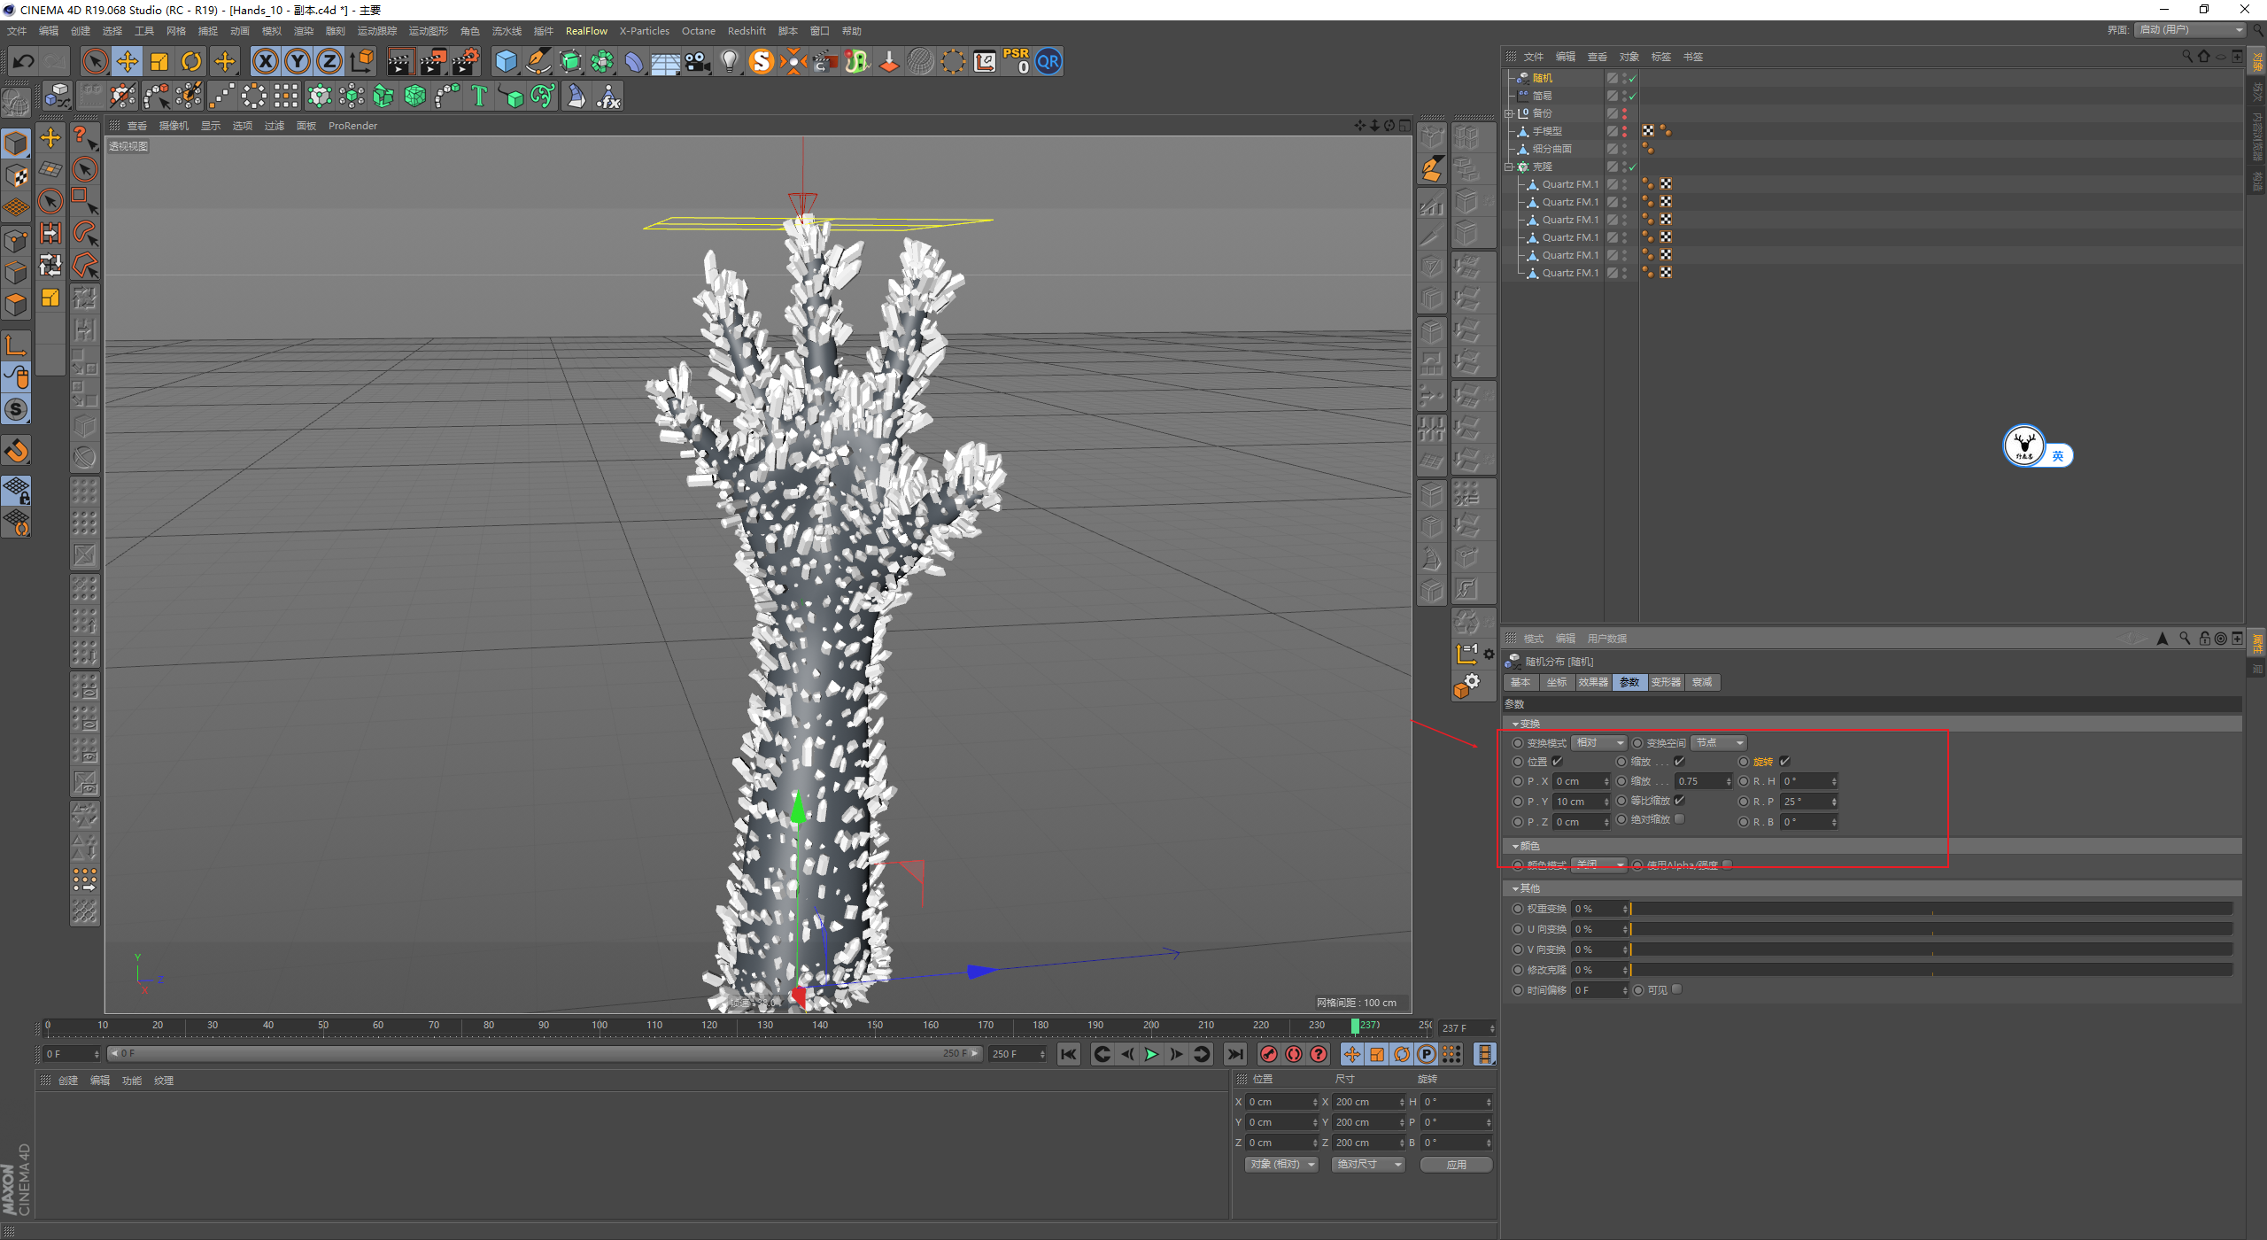Viewport: 2267px width, 1240px height.
Task: Click the MoText green T icon
Action: point(479,96)
